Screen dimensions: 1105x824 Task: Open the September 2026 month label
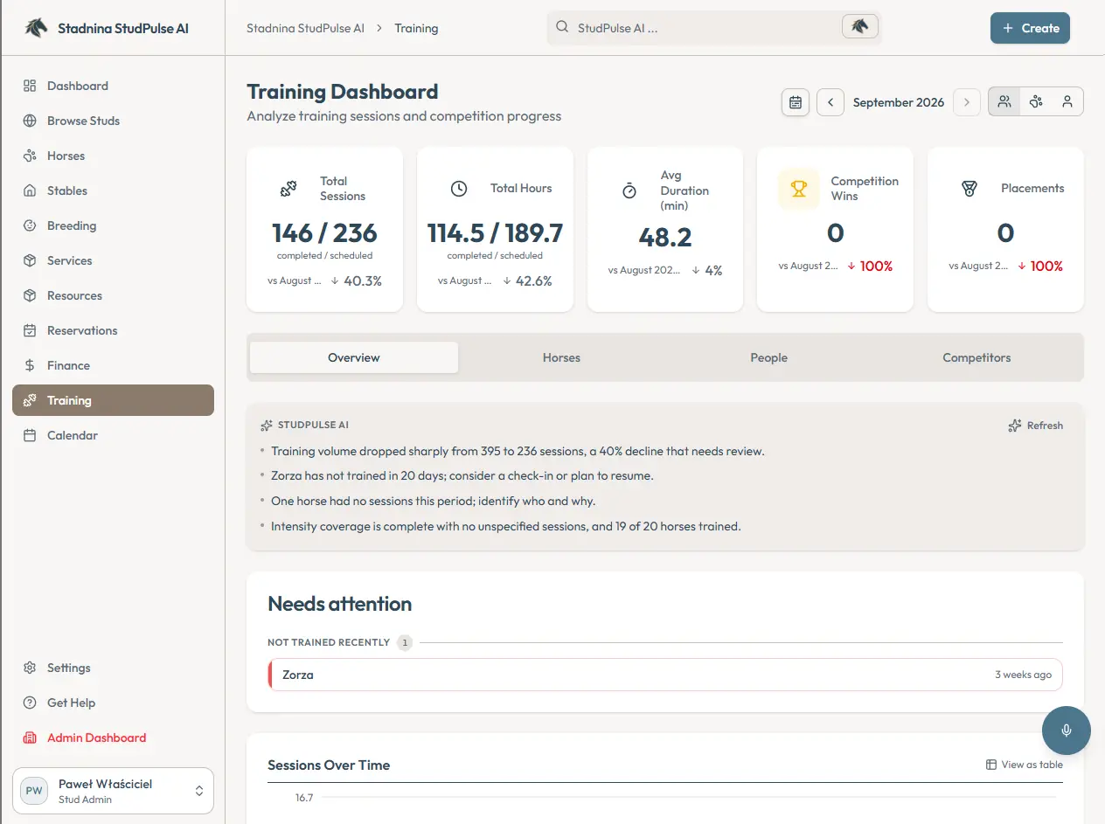(899, 102)
